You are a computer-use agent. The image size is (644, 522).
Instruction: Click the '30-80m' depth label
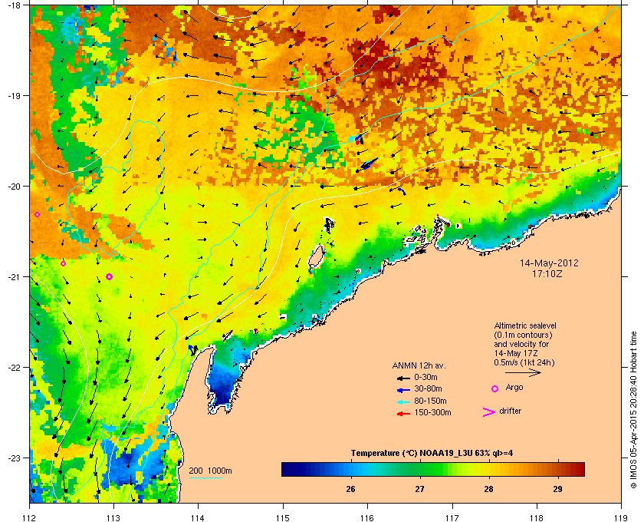point(428,389)
